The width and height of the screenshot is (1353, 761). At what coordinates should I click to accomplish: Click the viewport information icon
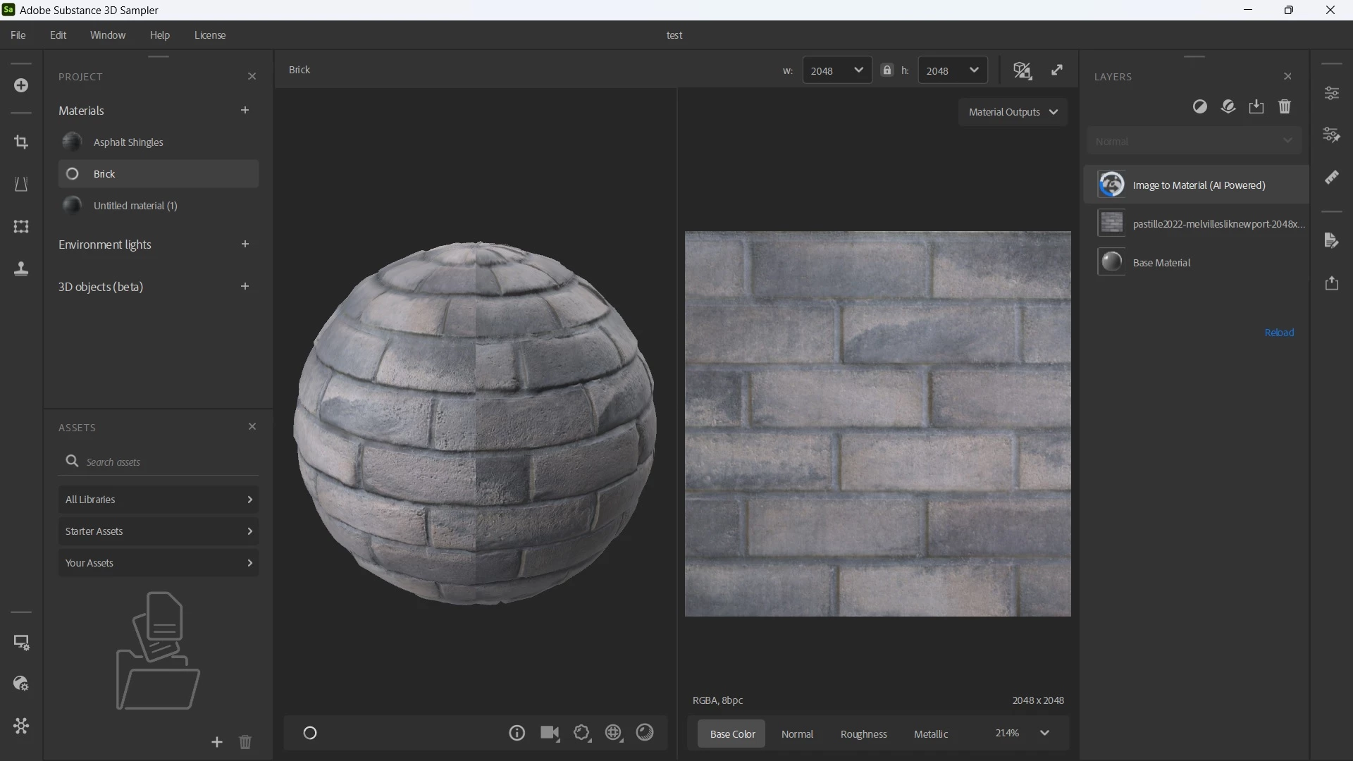(x=517, y=733)
